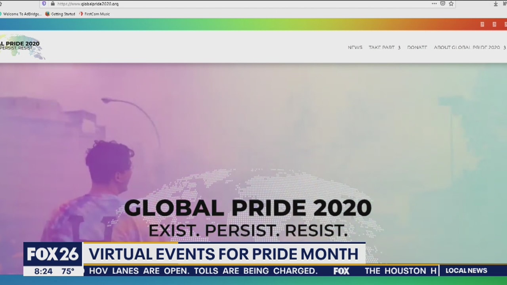The width and height of the screenshot is (507, 285).
Task: Expand the ABOUT GLOBAL PRIDE 2020 dropdown
Action: (x=469, y=47)
